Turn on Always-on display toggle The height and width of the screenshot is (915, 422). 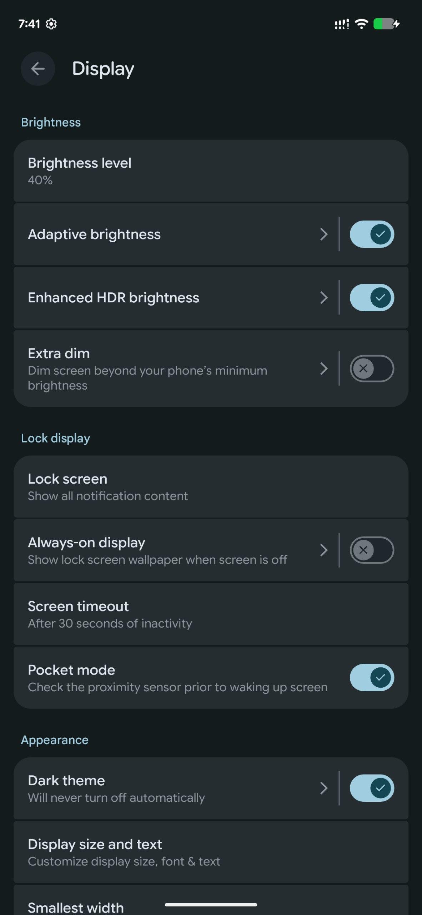coord(372,550)
